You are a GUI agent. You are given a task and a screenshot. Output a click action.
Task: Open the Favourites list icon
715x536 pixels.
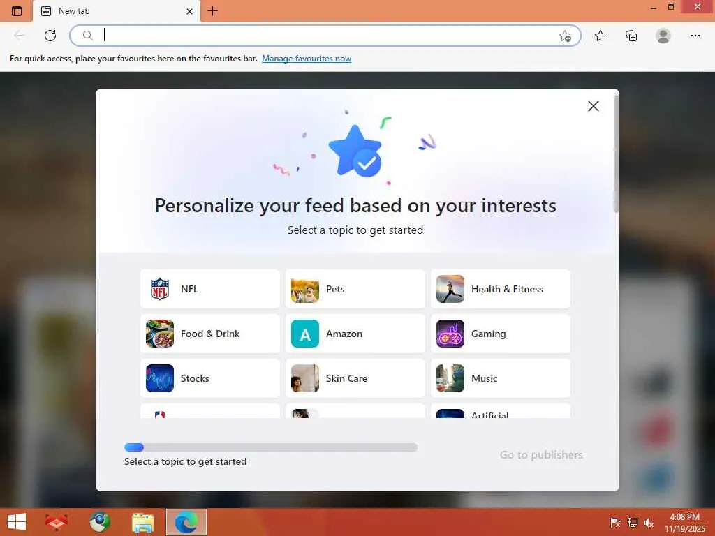(x=600, y=36)
